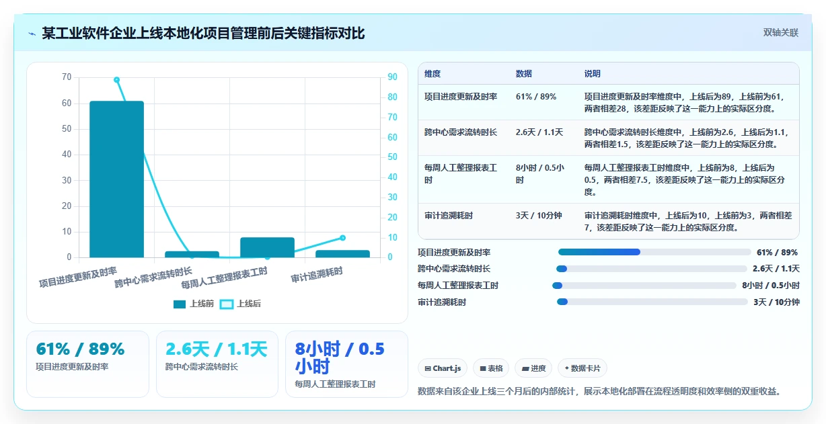Screen dimensions: 826x424
Task: Click the 61% / 89% table cell
Action: [536, 97]
